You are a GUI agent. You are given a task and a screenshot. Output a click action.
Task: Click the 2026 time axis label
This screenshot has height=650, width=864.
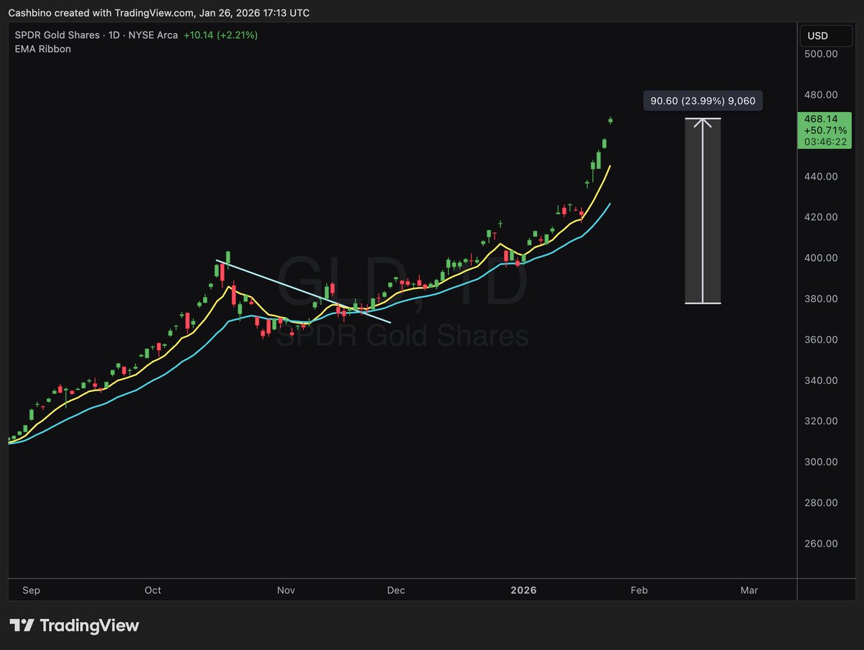[523, 590]
